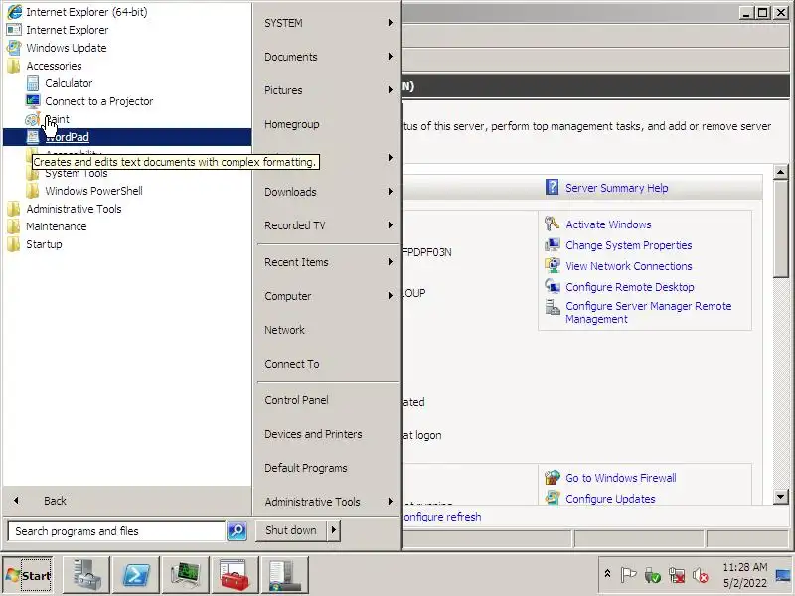
Task: Click the Start button on the taskbar
Action: pos(29,575)
